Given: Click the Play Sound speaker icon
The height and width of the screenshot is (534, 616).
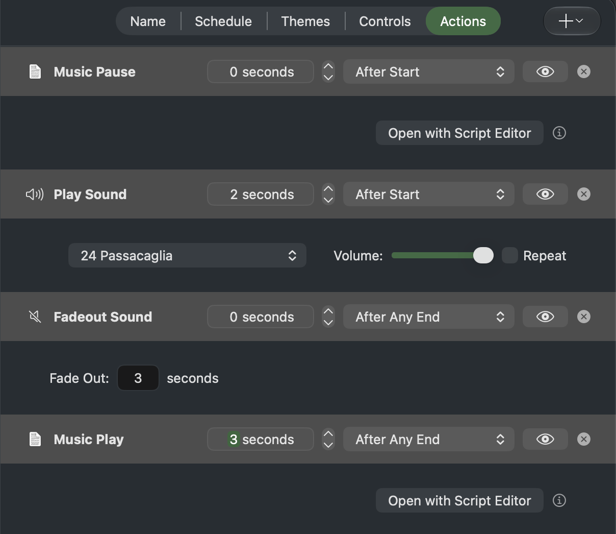Looking at the screenshot, I should click(35, 194).
